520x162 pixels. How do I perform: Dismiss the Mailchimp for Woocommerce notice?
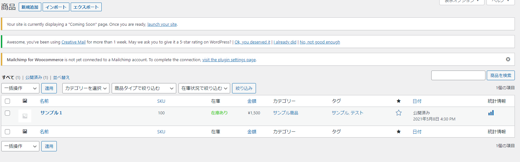(508, 59)
